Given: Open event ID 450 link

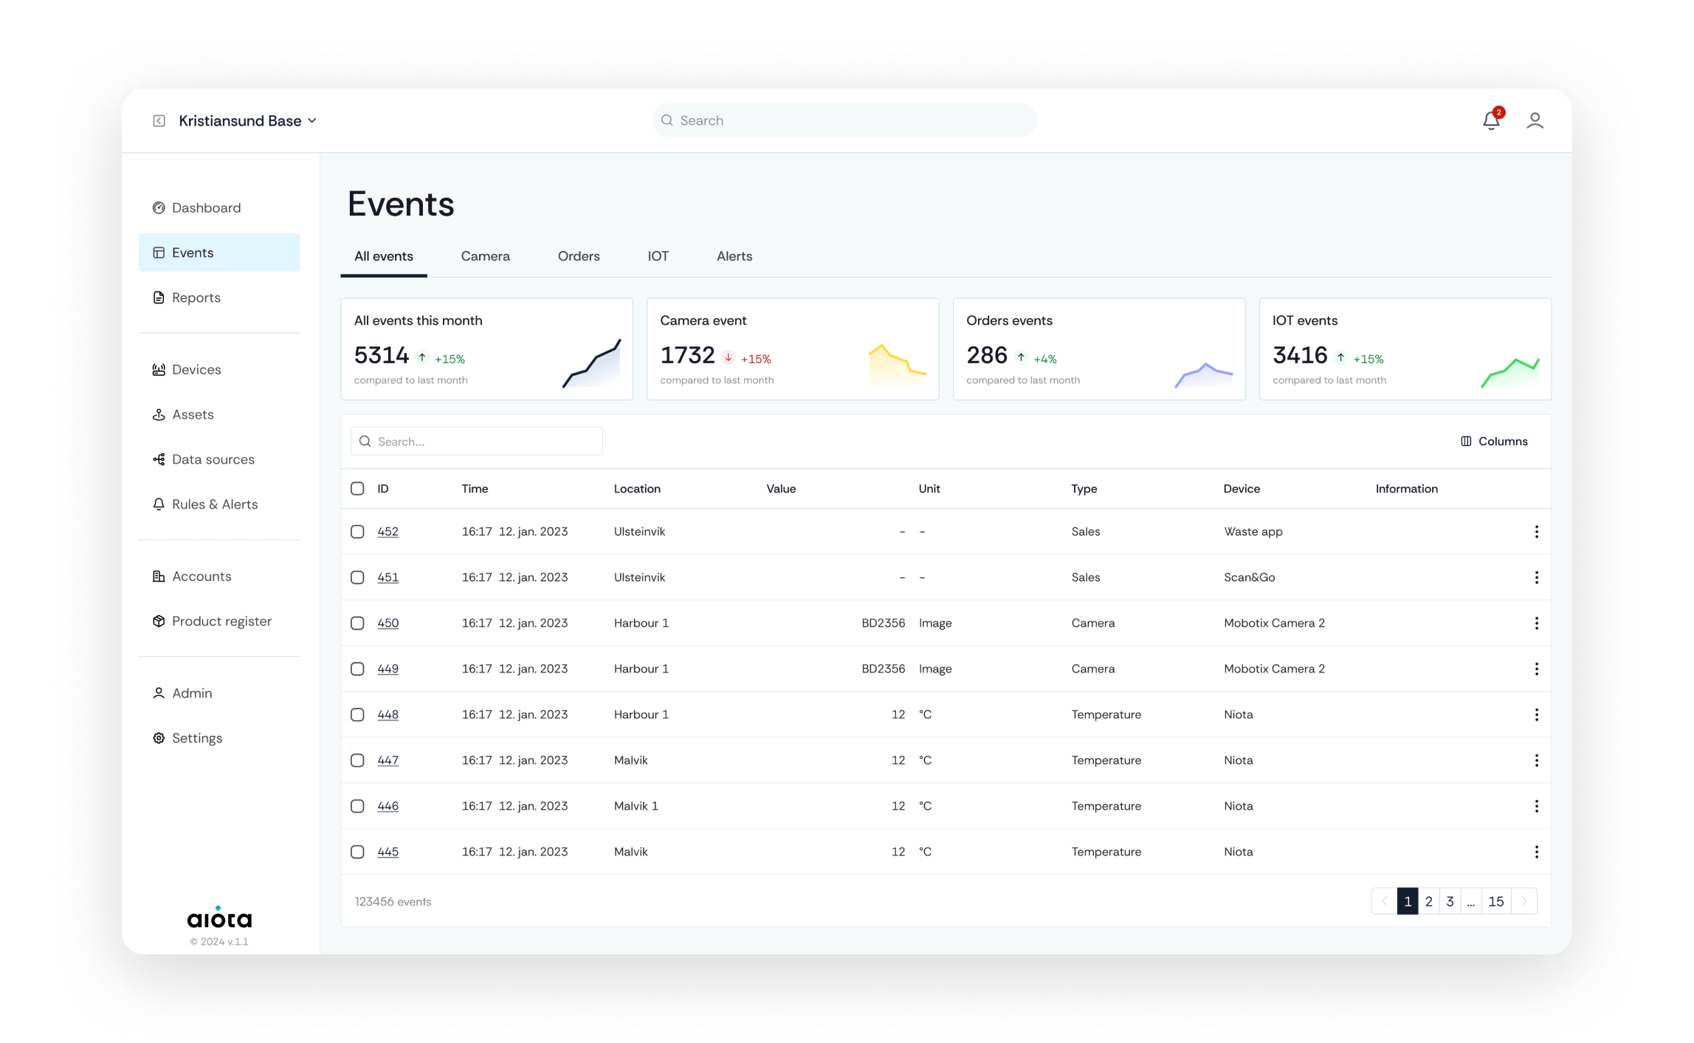Looking at the screenshot, I should pyautogui.click(x=388, y=623).
